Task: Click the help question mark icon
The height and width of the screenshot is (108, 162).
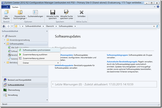Action: 158,7
